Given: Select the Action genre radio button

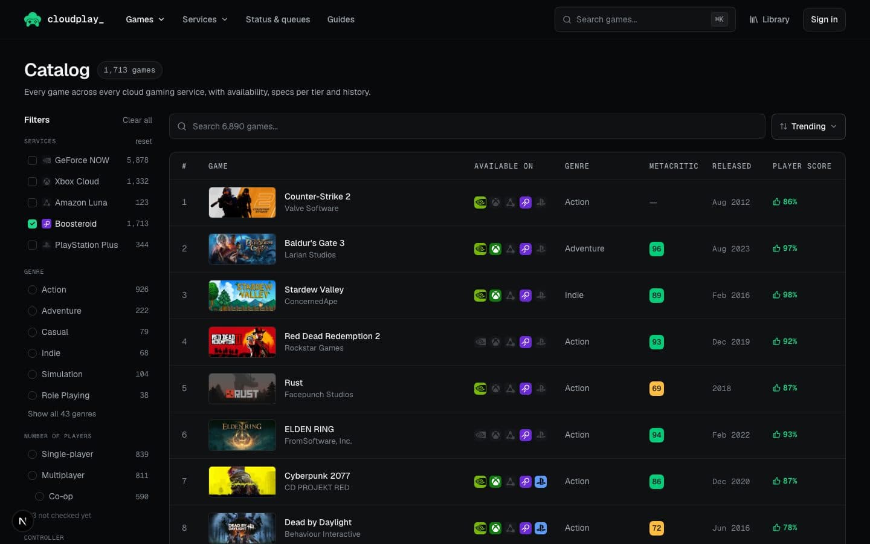Looking at the screenshot, I should click(x=33, y=290).
